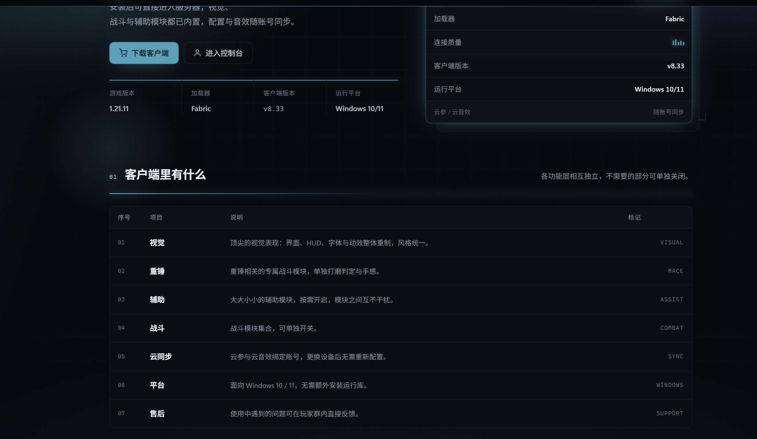The image size is (757, 439).
Task: Click Windows 10/11 value under 运行平台 stat
Action: tap(359, 108)
